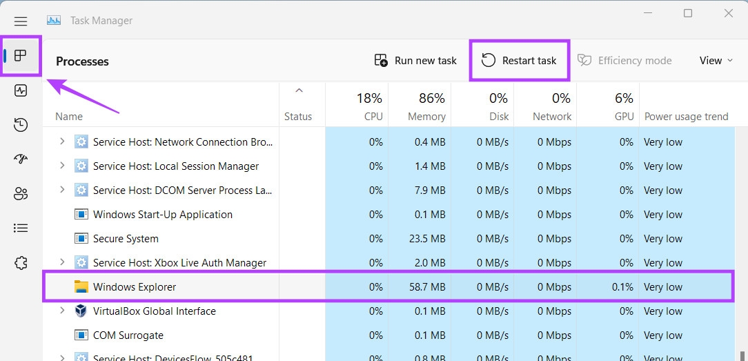Image resolution: width=748 pixels, height=361 pixels.
Task: Click Run new task button
Action: tap(415, 61)
